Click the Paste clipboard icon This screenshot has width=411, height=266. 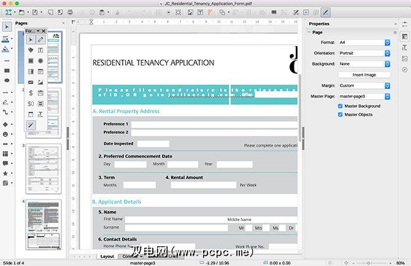[102, 12]
